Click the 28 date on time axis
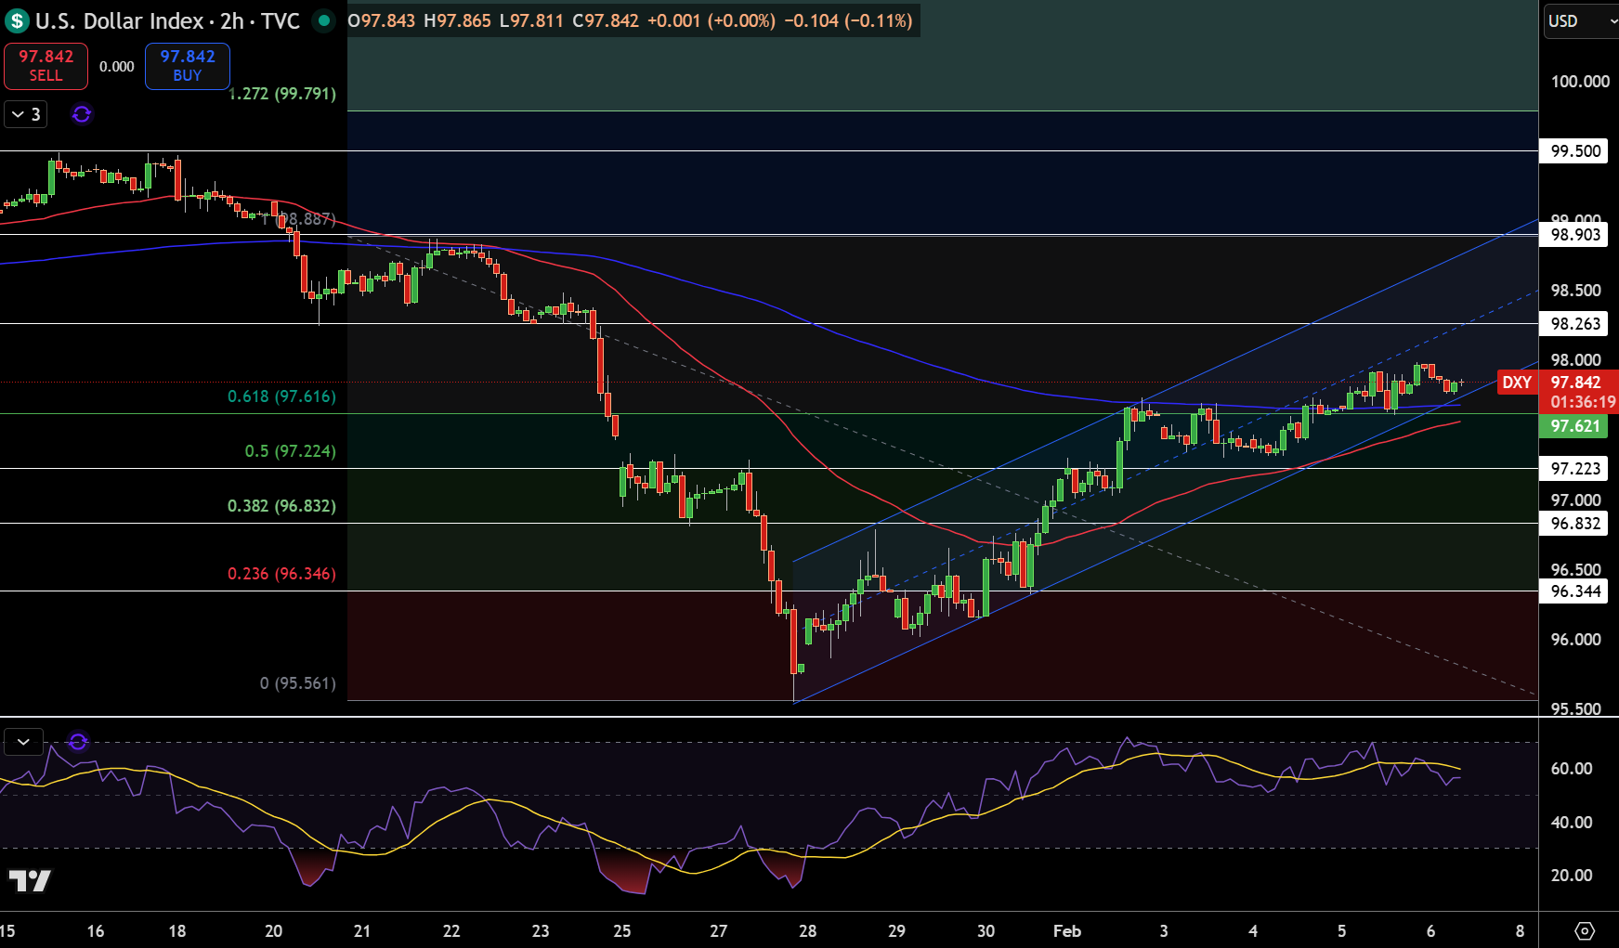1619x948 pixels. point(808,931)
